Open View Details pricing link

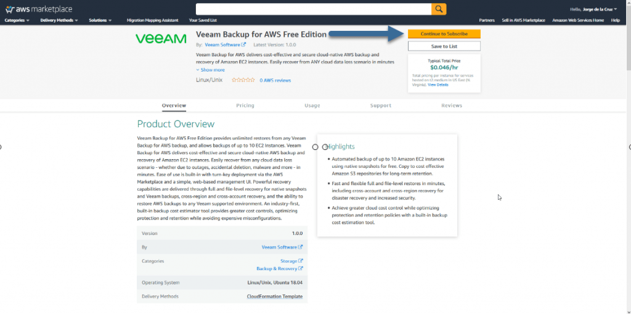(x=438, y=85)
